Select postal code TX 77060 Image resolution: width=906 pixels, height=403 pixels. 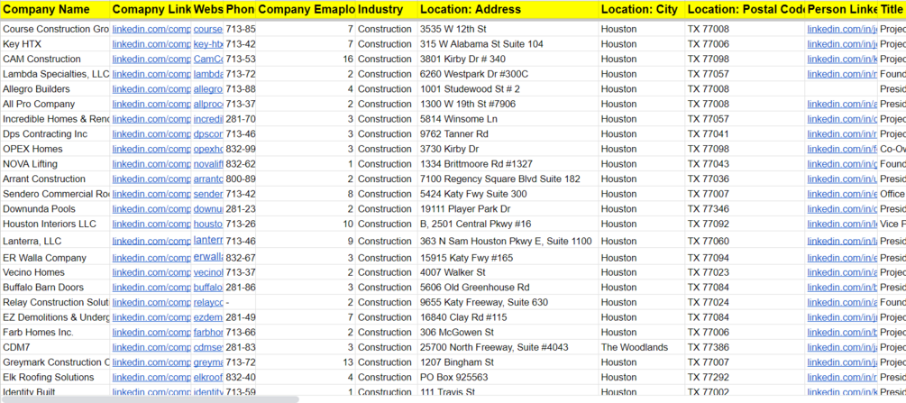click(746, 241)
